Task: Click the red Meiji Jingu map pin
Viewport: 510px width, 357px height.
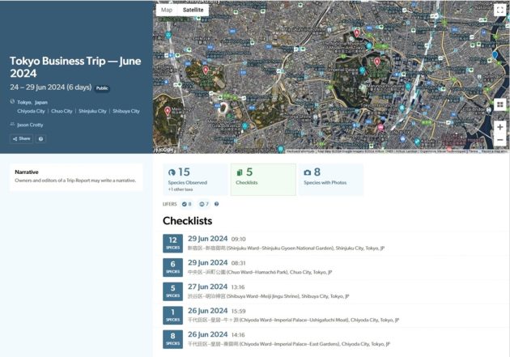Action: 168,111
